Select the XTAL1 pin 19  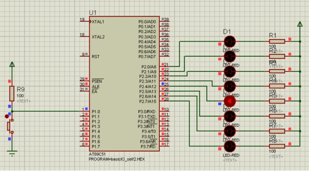84,21
